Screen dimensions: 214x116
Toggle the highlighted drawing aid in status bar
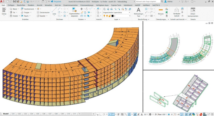click(x=110, y=114)
